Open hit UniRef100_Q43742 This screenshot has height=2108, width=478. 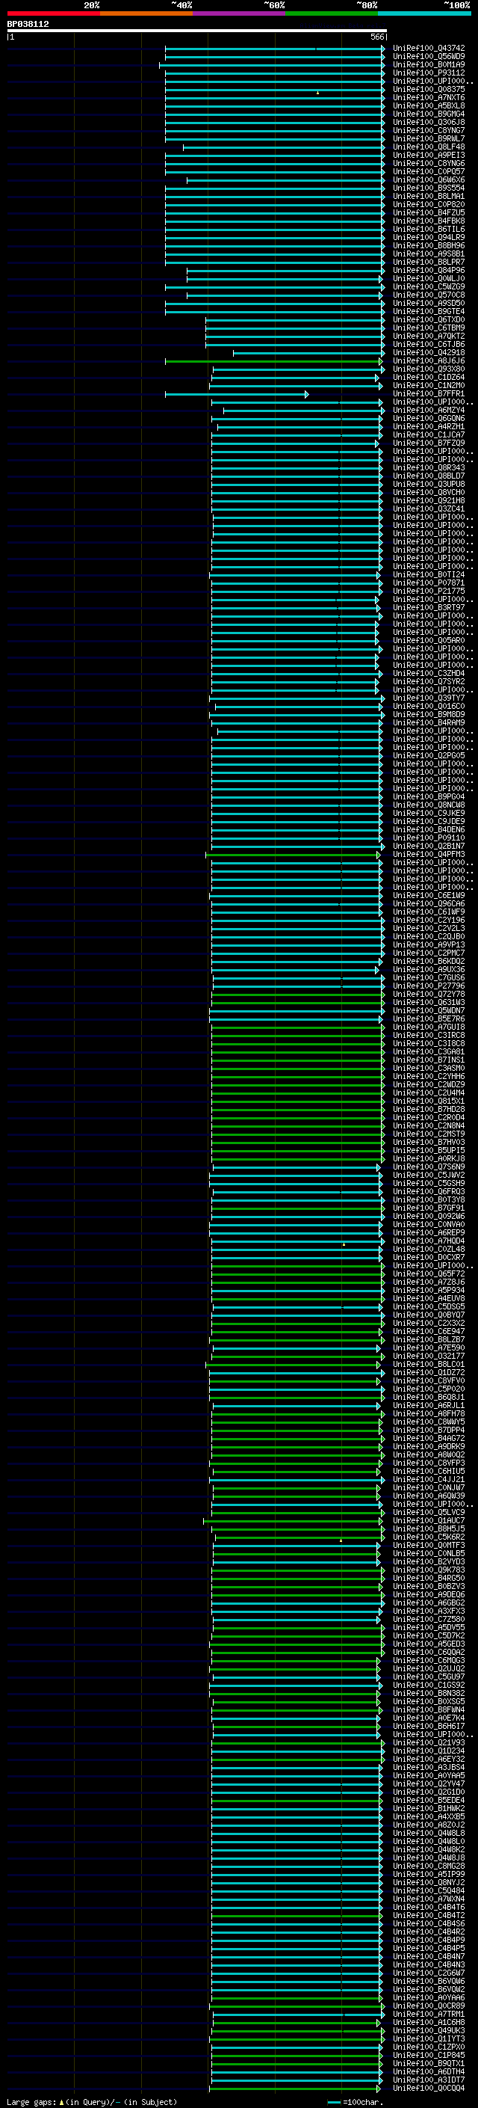pos(429,49)
